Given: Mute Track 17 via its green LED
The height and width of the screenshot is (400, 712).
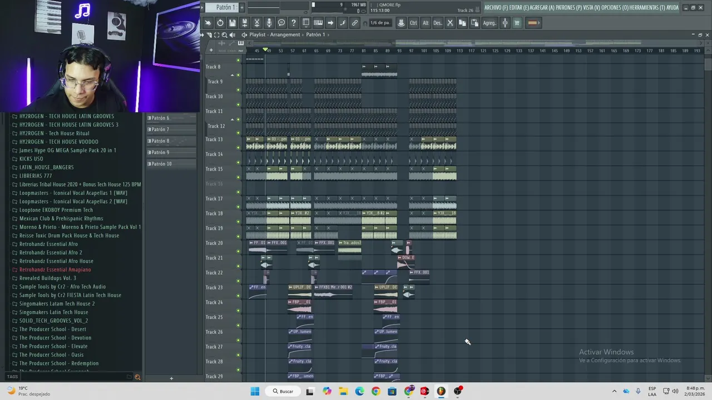Looking at the screenshot, I should (239, 207).
